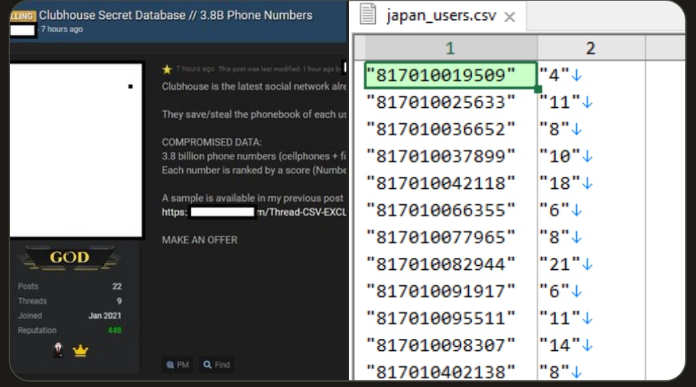This screenshot has width=696, height=387.
Task: Click the GOD rank banner
Action: (70, 257)
